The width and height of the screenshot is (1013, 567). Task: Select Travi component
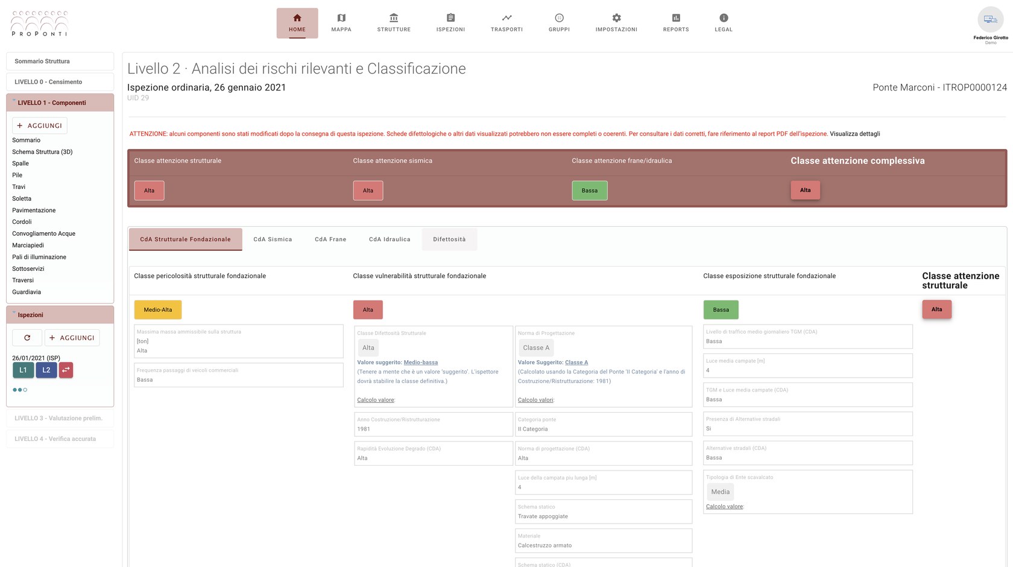point(19,187)
